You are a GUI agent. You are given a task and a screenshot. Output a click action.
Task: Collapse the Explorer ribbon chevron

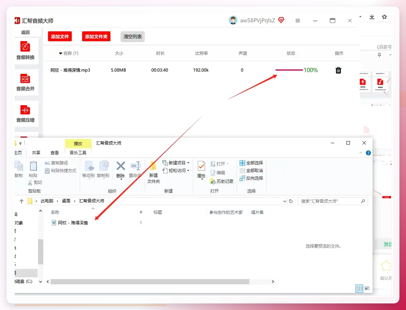pyautogui.click(x=361, y=153)
